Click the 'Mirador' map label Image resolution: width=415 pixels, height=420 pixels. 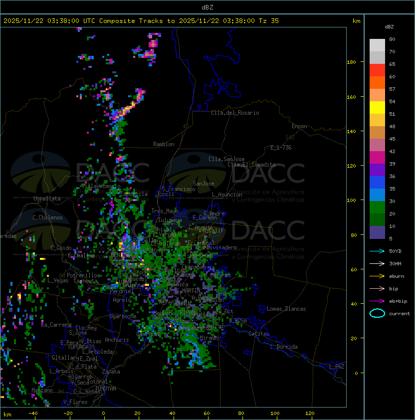pos(210,338)
